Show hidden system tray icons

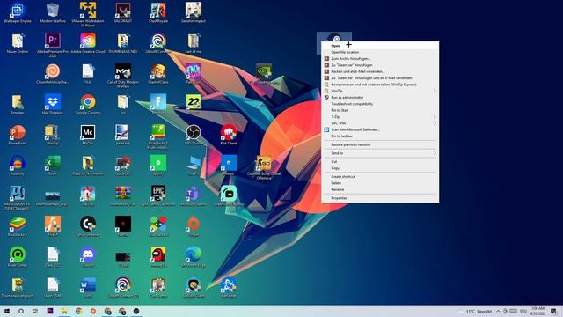[x=498, y=311]
